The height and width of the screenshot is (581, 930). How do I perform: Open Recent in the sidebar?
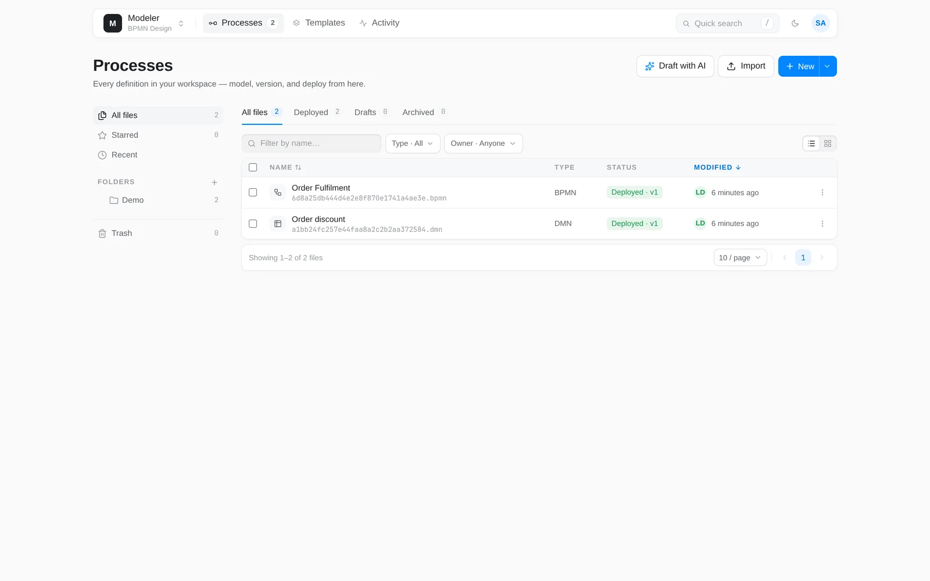click(x=158, y=155)
